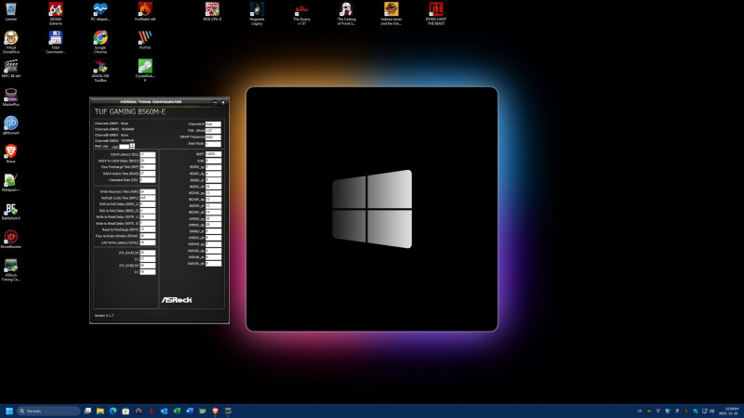The image size is (744, 418).
Task: Open the Dying Light The Beast shortcut
Action: [x=436, y=10]
